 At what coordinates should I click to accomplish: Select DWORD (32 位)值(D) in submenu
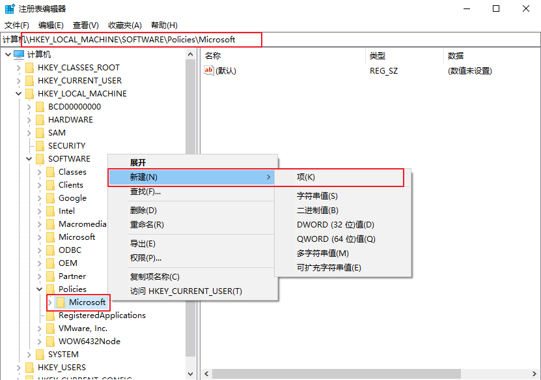coord(335,225)
